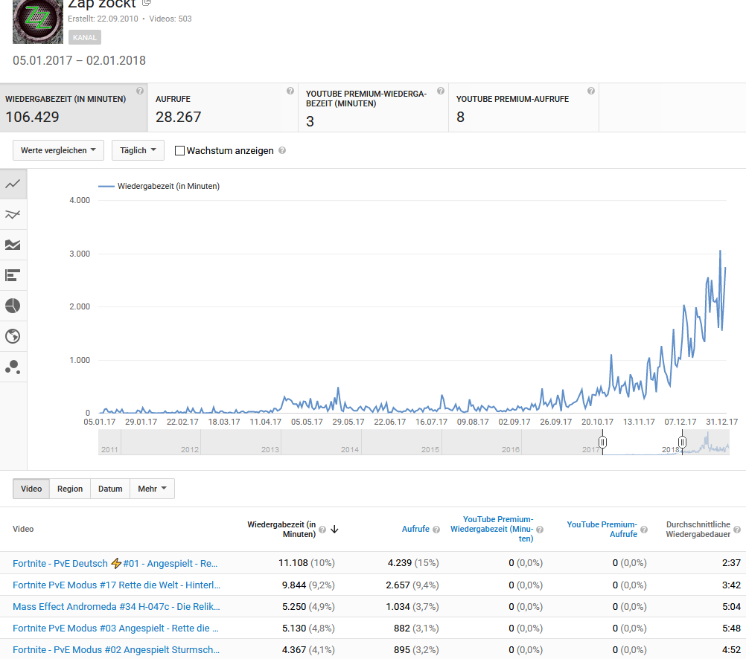Select the stacked area chart icon
Screen dimensions: 746x659
pos(13,245)
